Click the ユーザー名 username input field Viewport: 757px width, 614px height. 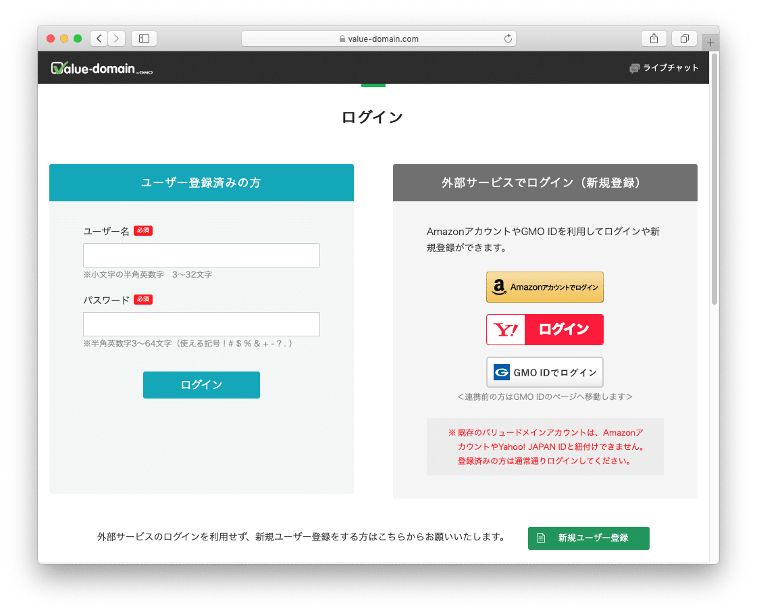pyautogui.click(x=201, y=255)
